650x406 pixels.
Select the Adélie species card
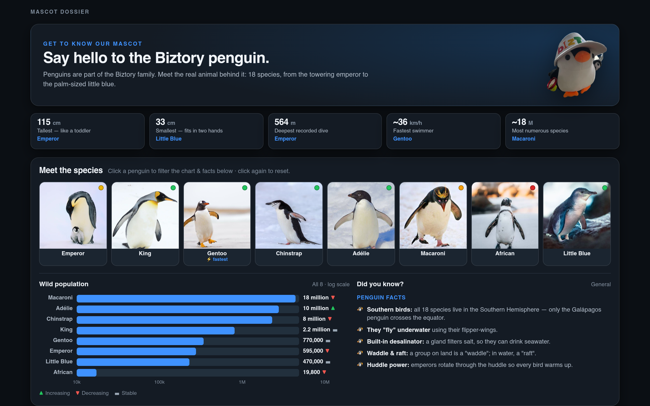[x=361, y=224]
